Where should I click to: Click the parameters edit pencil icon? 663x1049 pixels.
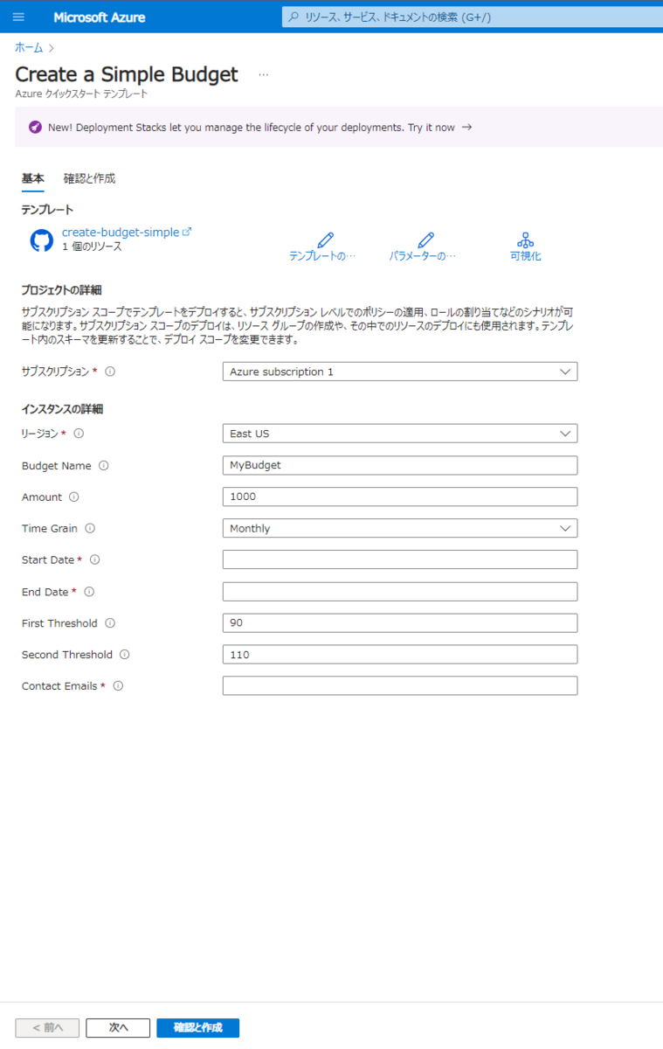pyautogui.click(x=425, y=240)
